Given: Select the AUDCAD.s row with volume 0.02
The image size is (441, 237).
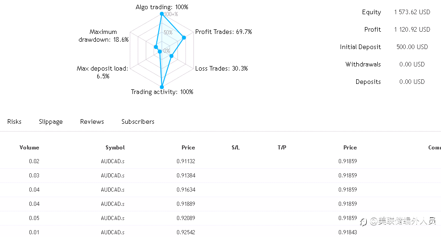Looking at the screenshot, I should (113, 161).
